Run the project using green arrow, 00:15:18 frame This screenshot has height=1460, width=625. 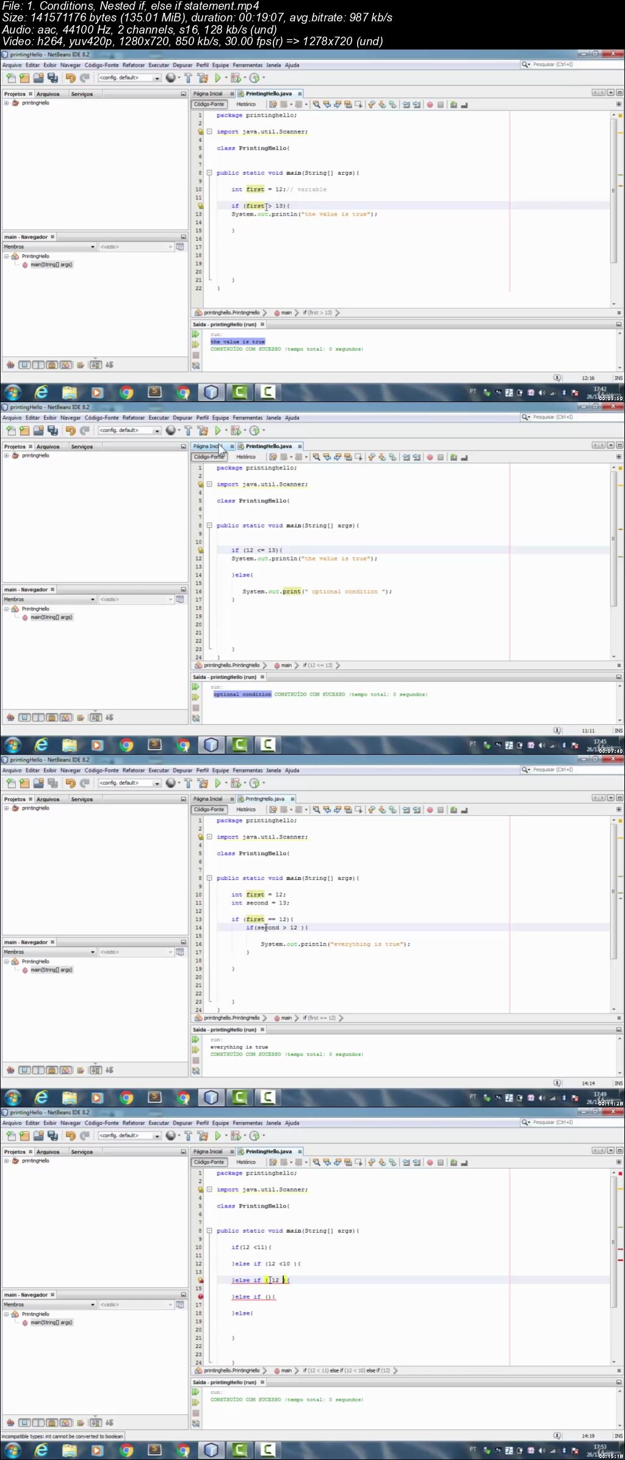coord(217,1135)
